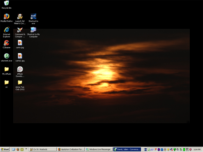Select the utorrent.exe desktop icon
The height and width of the screenshot is (152, 203).
click(7, 56)
